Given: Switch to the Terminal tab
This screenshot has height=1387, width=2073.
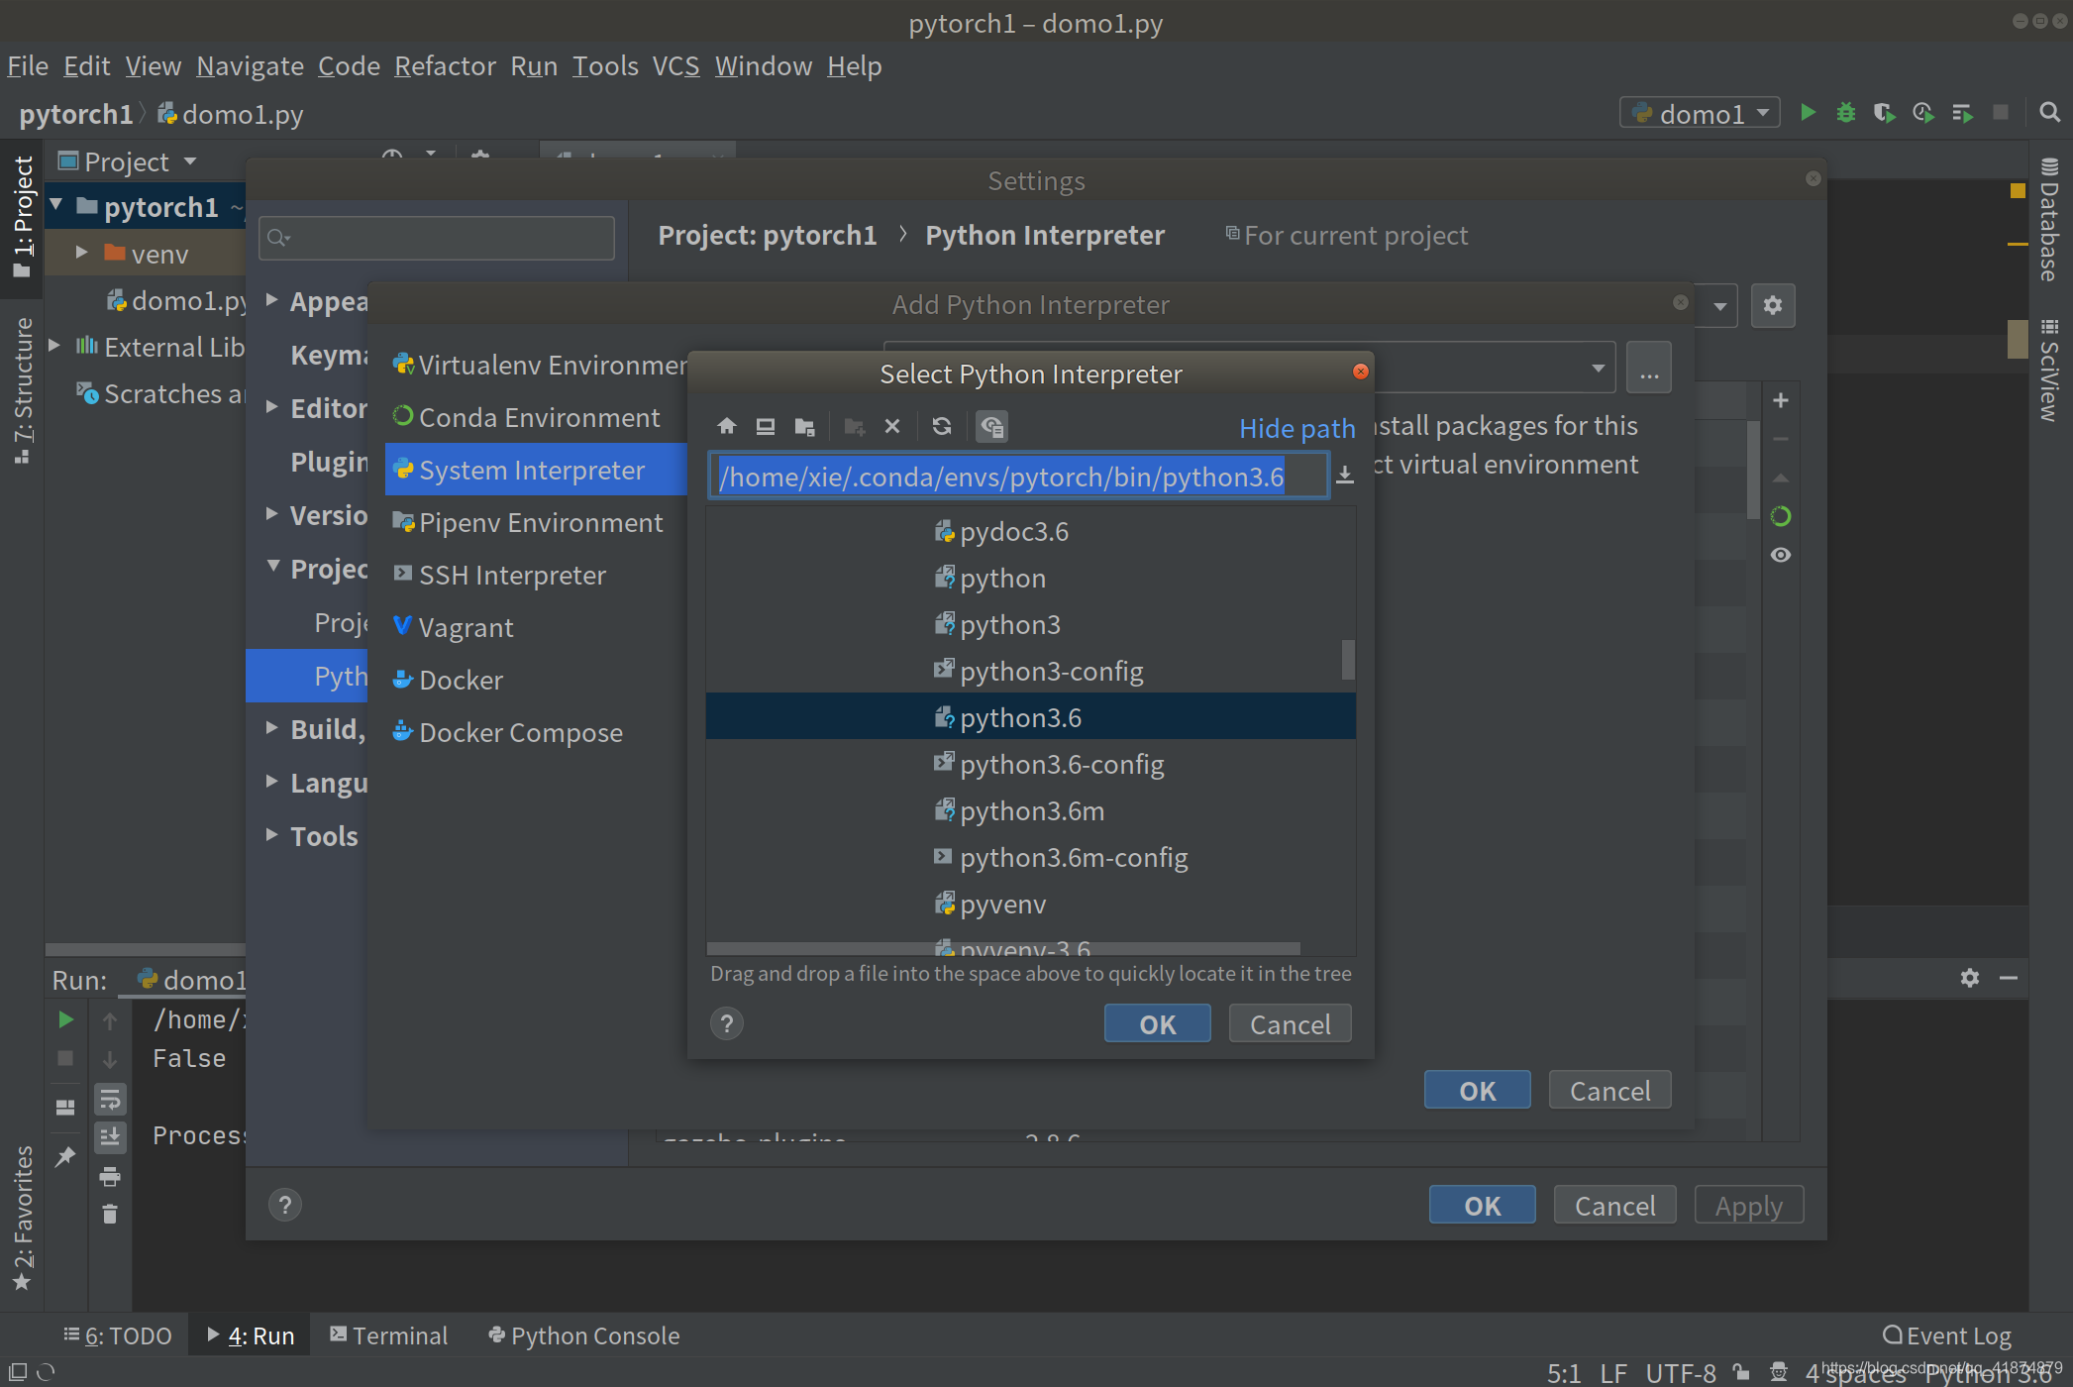Looking at the screenshot, I should (x=389, y=1335).
